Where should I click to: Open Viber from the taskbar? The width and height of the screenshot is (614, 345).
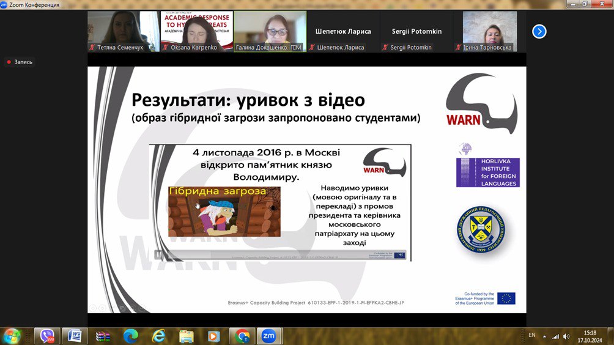(47, 336)
